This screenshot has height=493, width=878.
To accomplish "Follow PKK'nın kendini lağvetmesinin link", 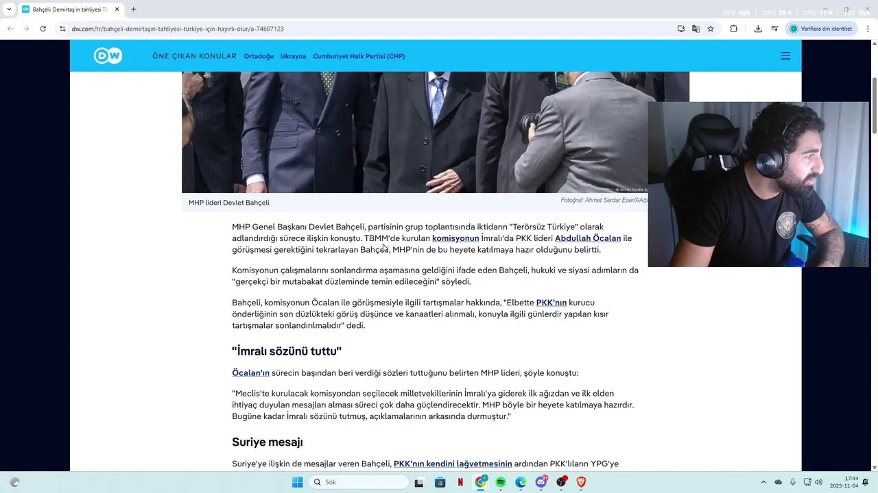I will tap(453, 464).
